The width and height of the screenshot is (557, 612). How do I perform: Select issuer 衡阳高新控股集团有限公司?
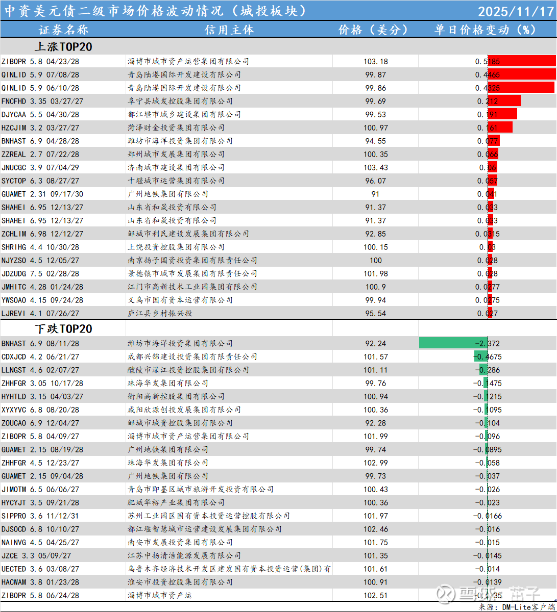[176, 396]
